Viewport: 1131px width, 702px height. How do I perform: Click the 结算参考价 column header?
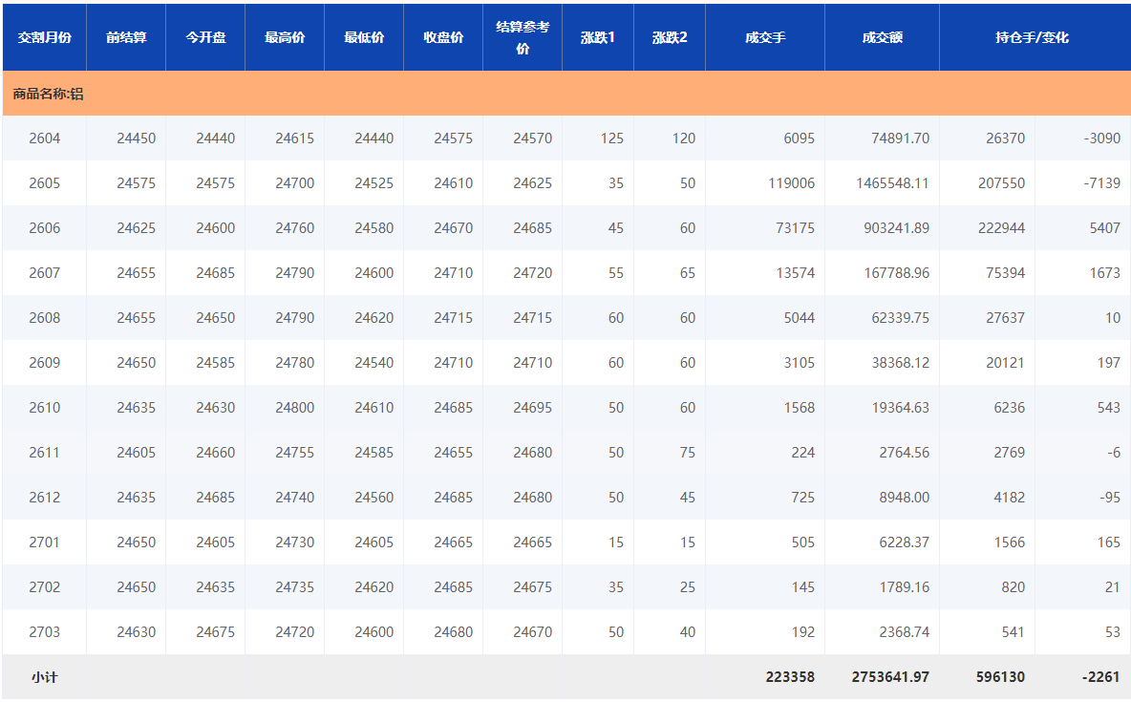click(523, 37)
